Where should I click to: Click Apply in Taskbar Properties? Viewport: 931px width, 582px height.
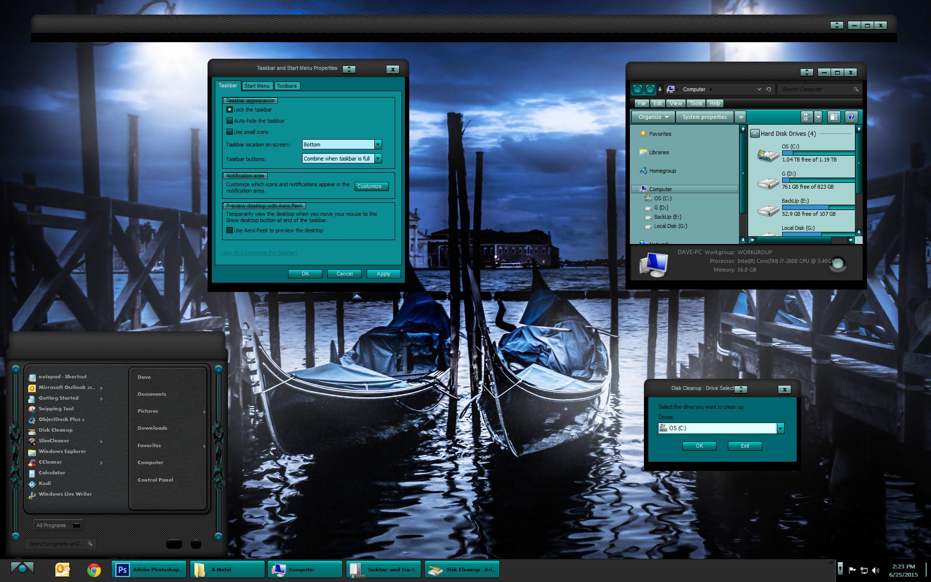coord(384,274)
